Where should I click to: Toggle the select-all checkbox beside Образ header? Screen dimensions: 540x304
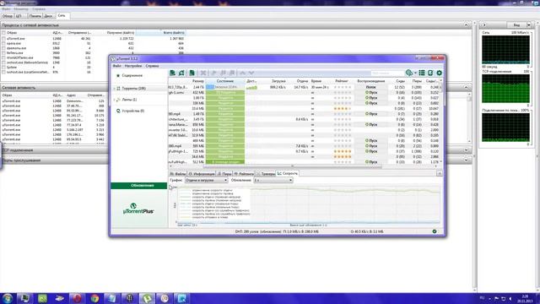3,33
